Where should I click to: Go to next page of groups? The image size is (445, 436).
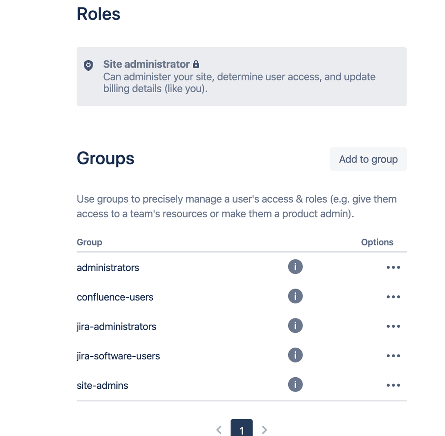point(264,430)
